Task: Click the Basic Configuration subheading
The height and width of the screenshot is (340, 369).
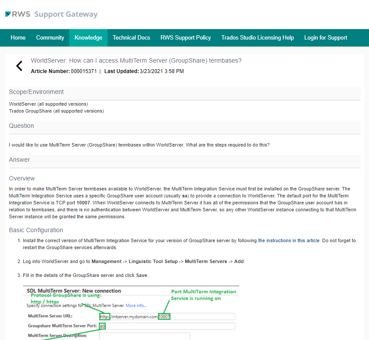Action: 36,230
